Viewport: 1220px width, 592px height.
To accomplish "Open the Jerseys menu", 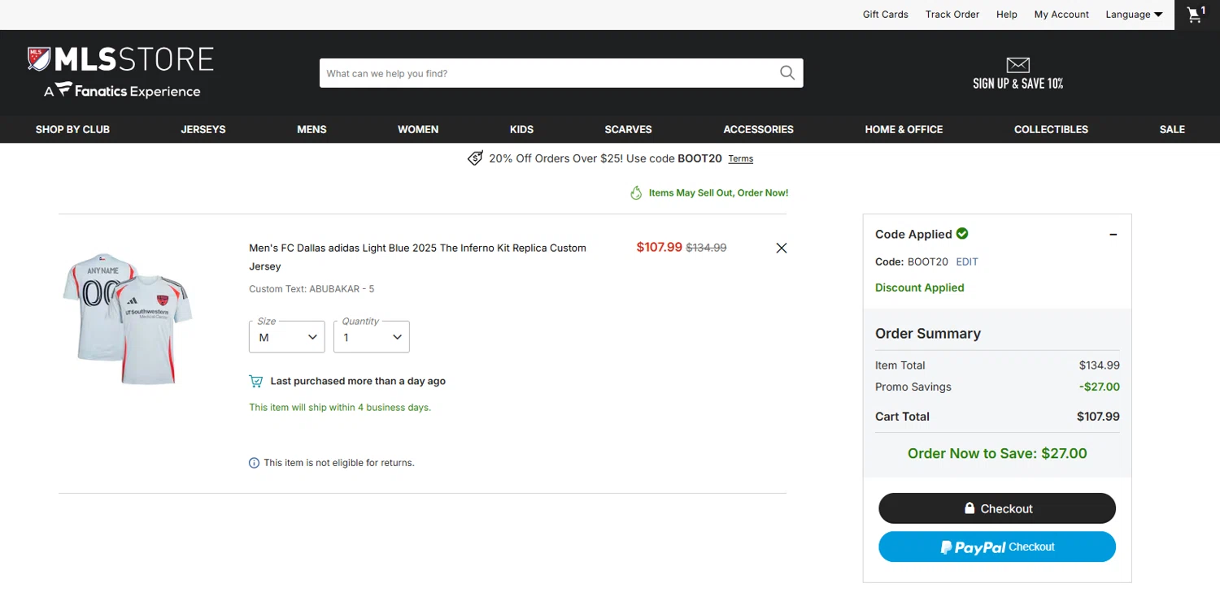I will (203, 129).
